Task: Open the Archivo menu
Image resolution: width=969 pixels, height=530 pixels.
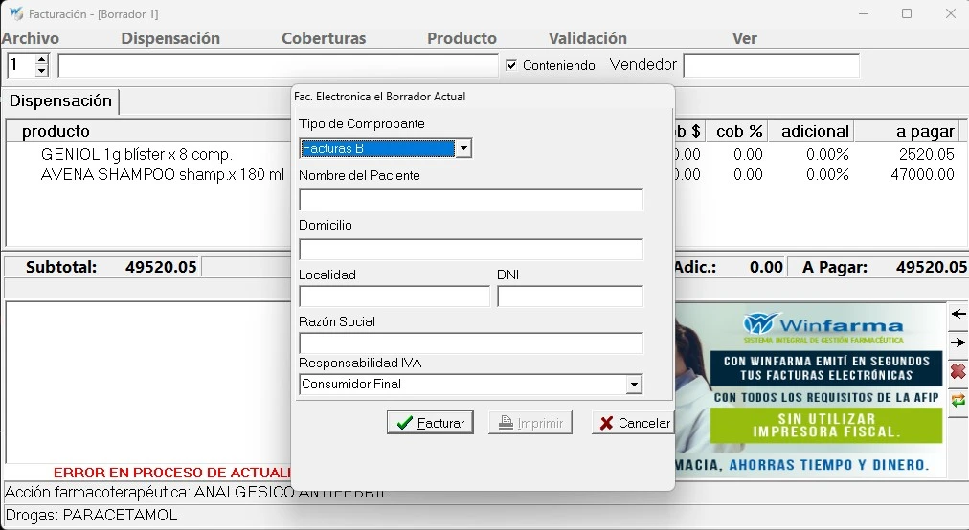Action: [31, 38]
